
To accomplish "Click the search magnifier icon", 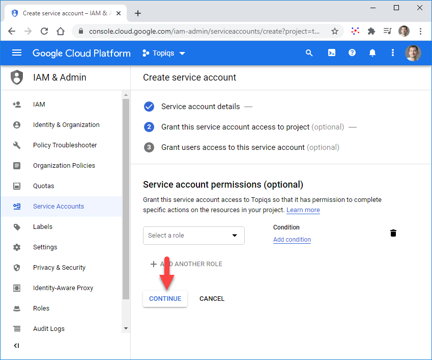I will click(x=309, y=53).
